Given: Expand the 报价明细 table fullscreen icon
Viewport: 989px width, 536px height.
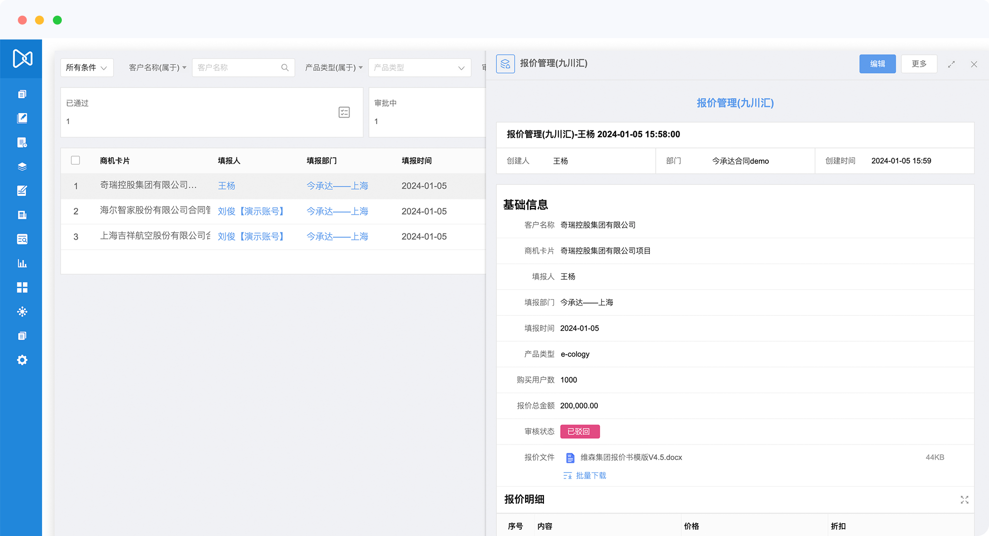Looking at the screenshot, I should [x=964, y=500].
